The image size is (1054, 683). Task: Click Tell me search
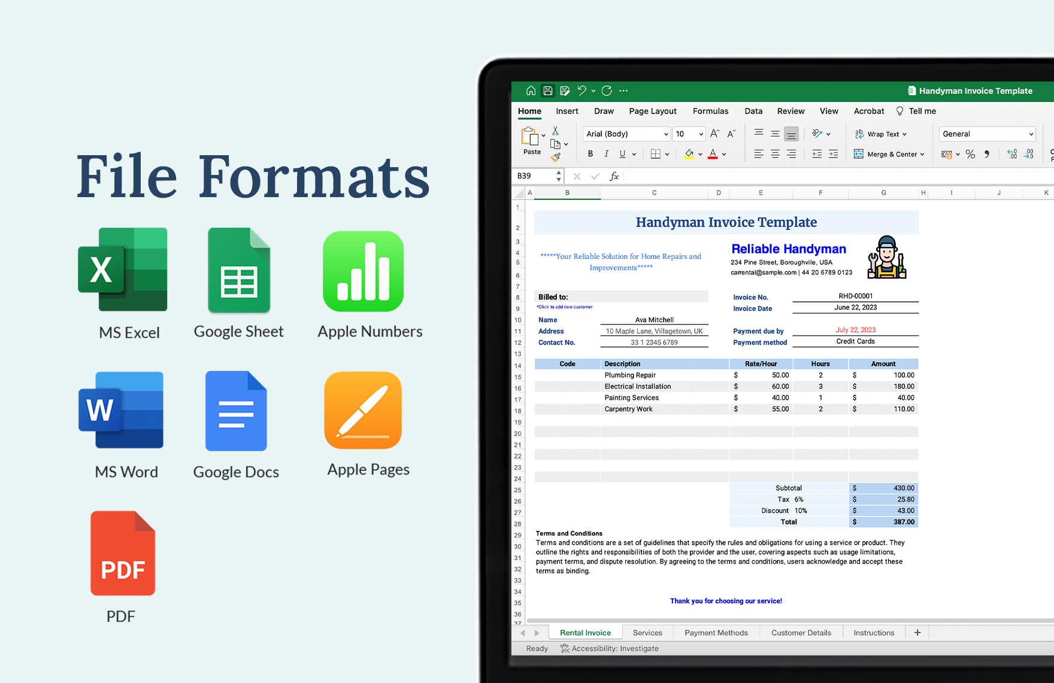pyautogui.click(x=916, y=111)
